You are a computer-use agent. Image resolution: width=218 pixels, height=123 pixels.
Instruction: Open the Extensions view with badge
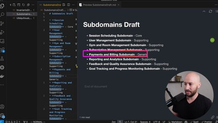pos(2,50)
